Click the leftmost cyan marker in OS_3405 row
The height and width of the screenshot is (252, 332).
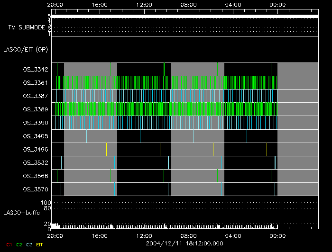coord(86,136)
